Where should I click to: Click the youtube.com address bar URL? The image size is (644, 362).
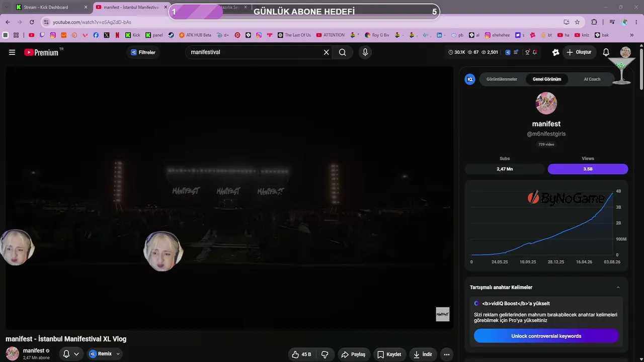point(92,22)
